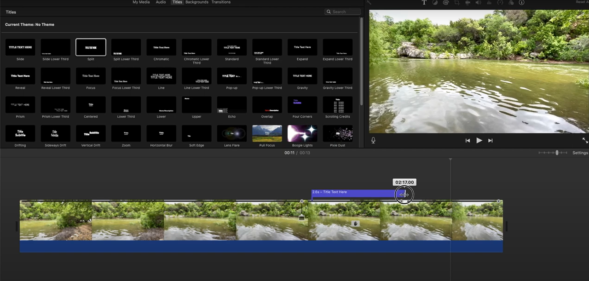The width and height of the screenshot is (589, 281).
Task: Open the Stabilization camera tool
Action: point(468,2)
